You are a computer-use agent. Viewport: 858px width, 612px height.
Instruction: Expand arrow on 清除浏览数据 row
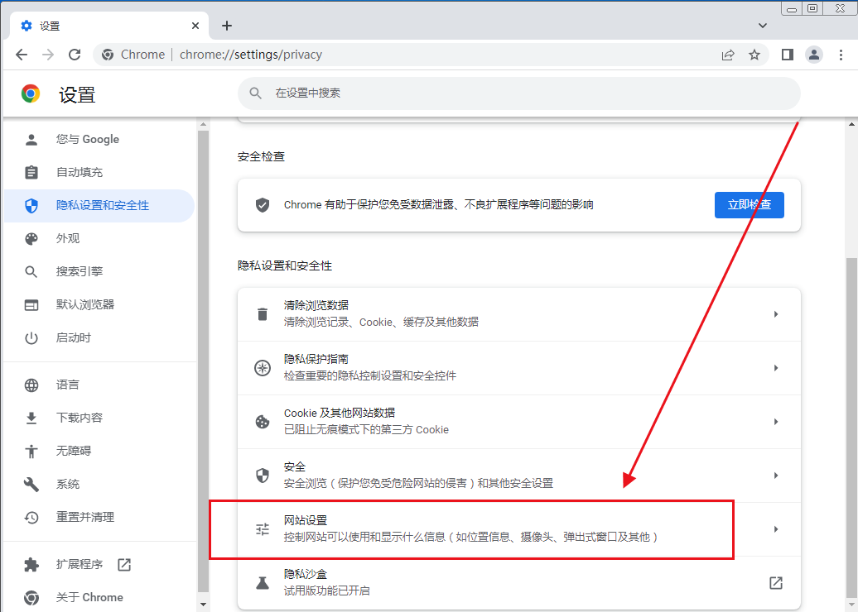pos(776,314)
